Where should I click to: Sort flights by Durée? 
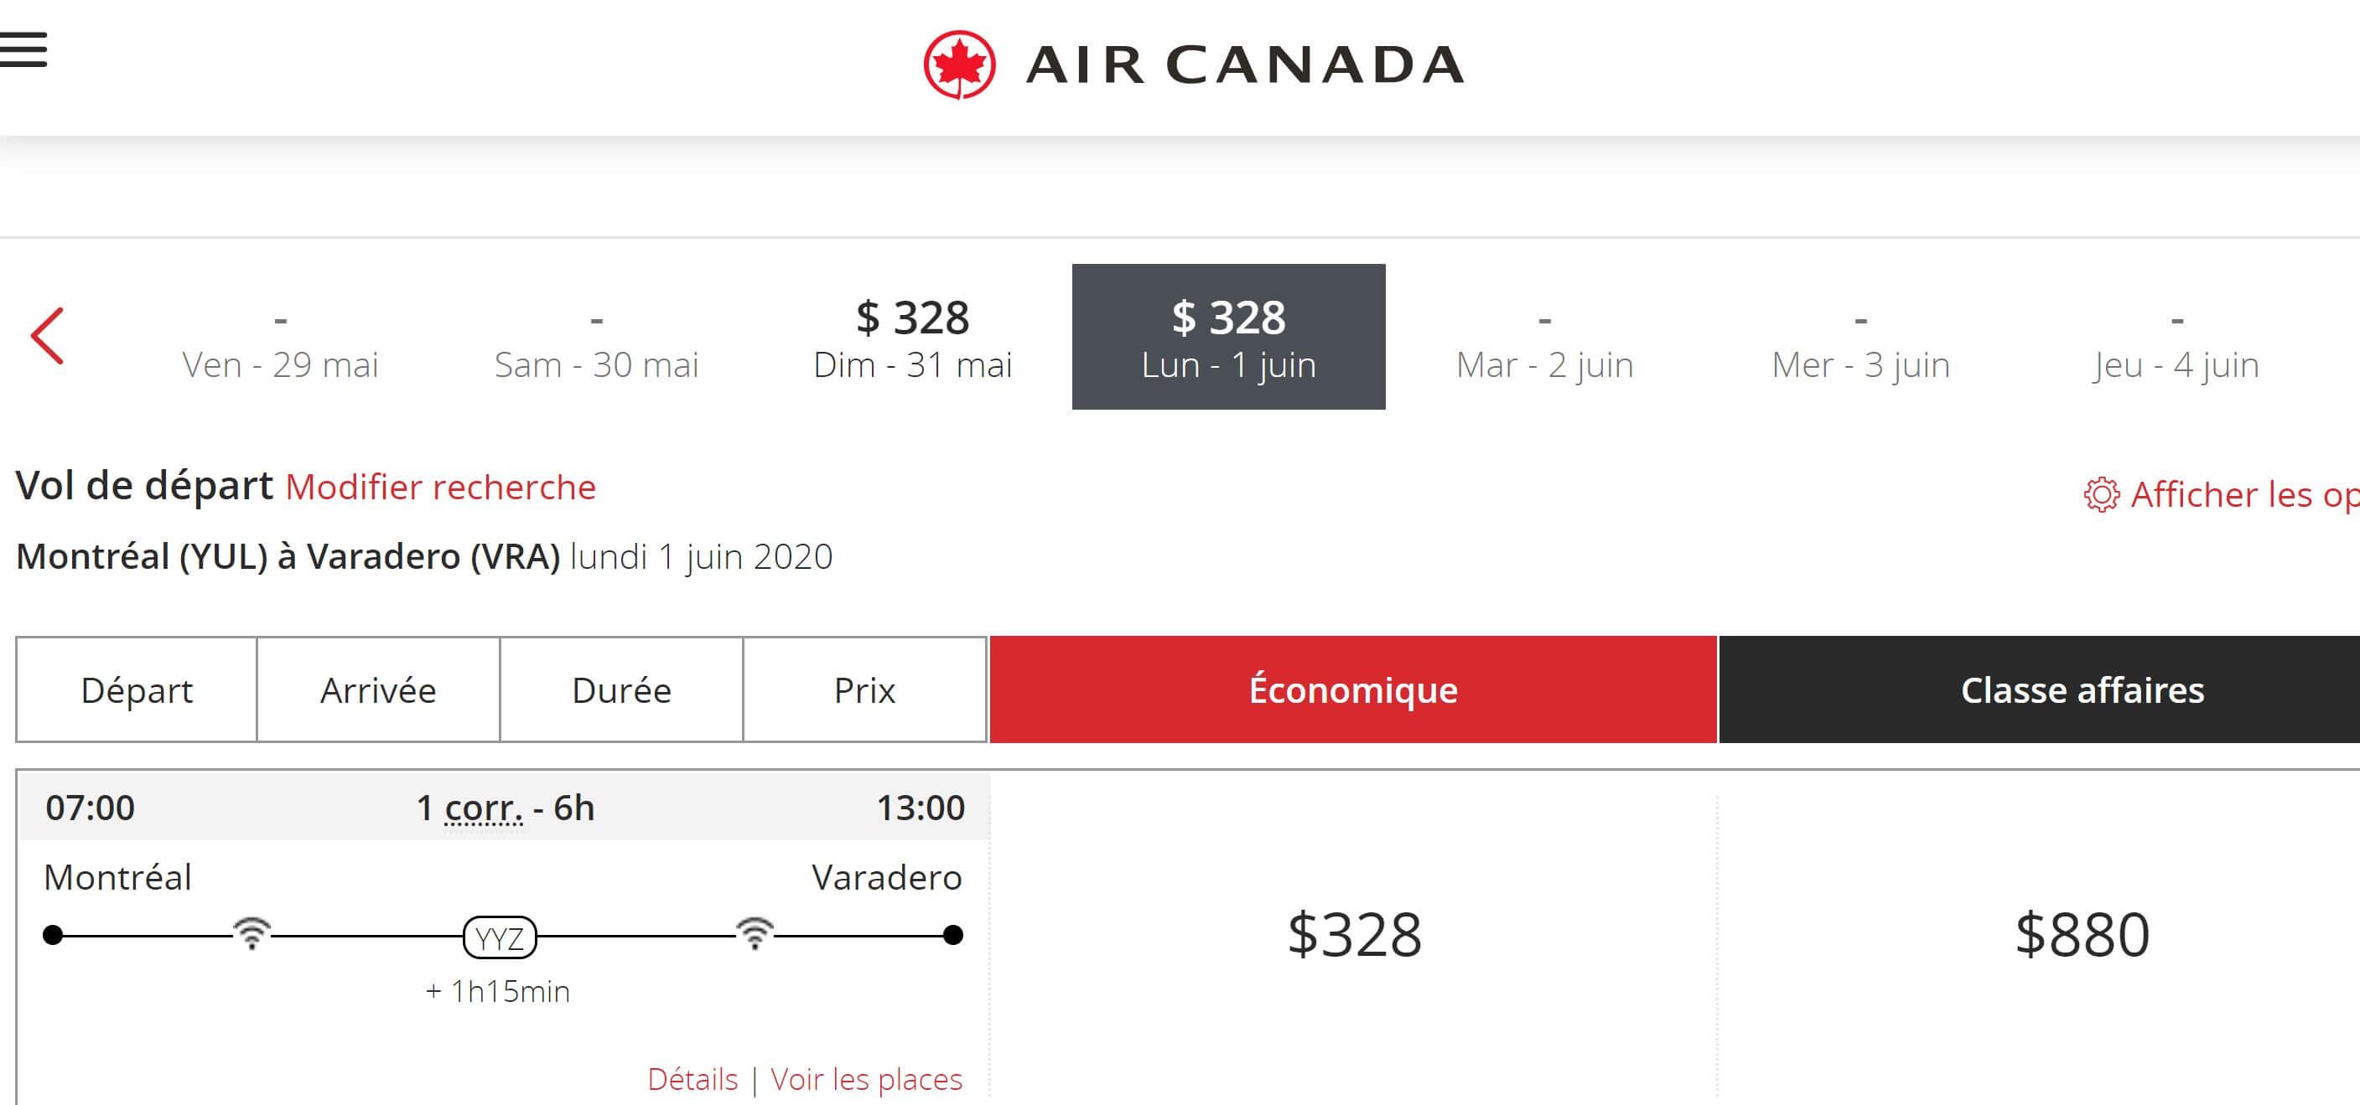tap(621, 689)
